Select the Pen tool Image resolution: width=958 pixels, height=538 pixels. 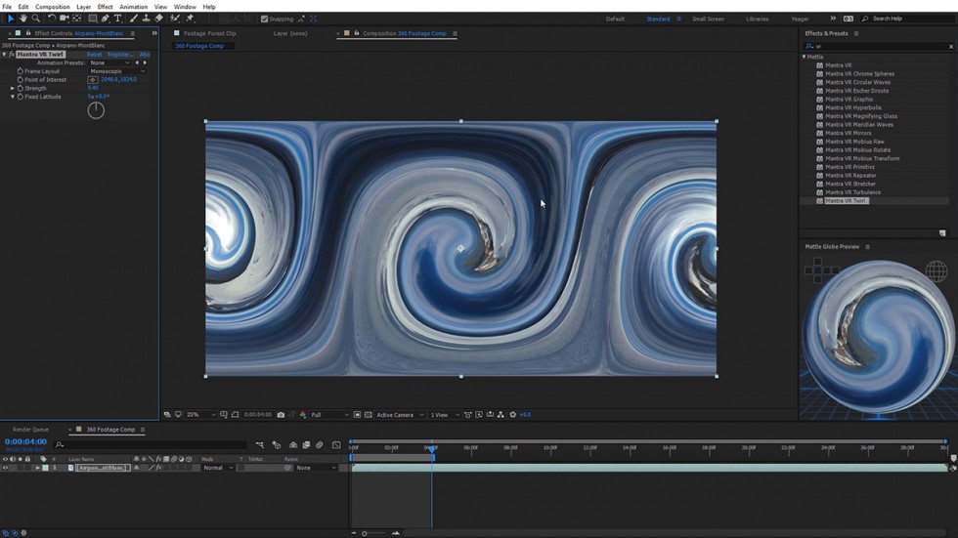pos(105,19)
